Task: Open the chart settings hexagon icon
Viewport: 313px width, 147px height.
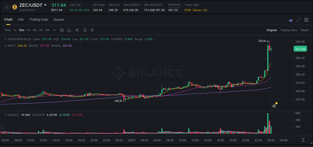Action: pyautogui.click(x=92, y=30)
